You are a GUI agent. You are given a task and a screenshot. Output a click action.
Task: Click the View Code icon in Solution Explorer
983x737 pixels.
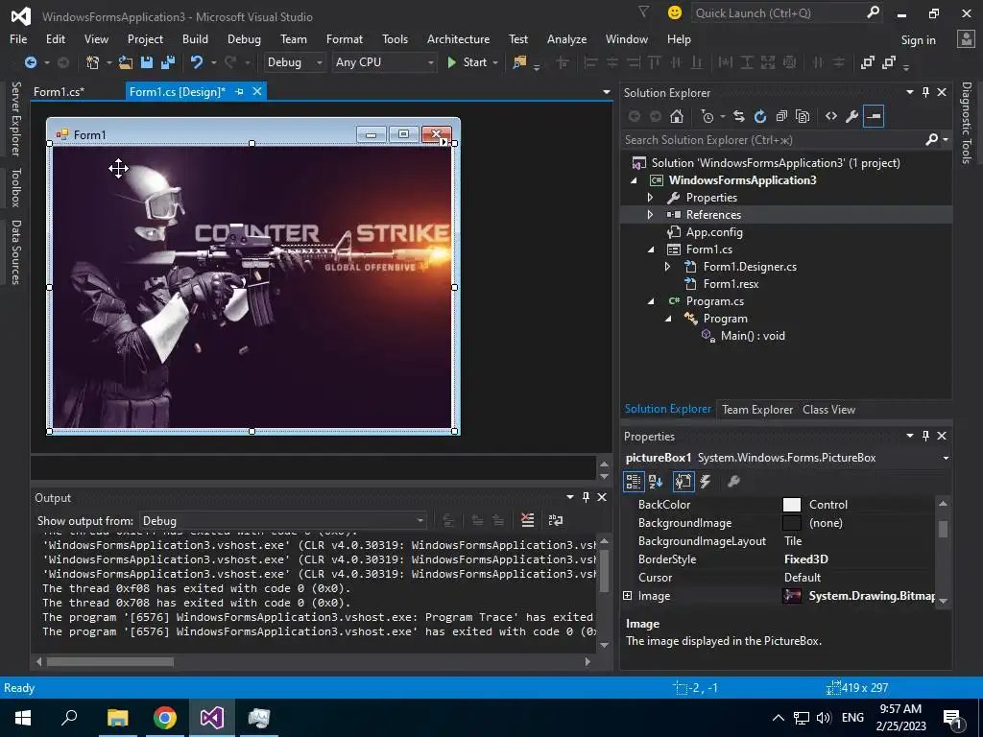coord(831,116)
